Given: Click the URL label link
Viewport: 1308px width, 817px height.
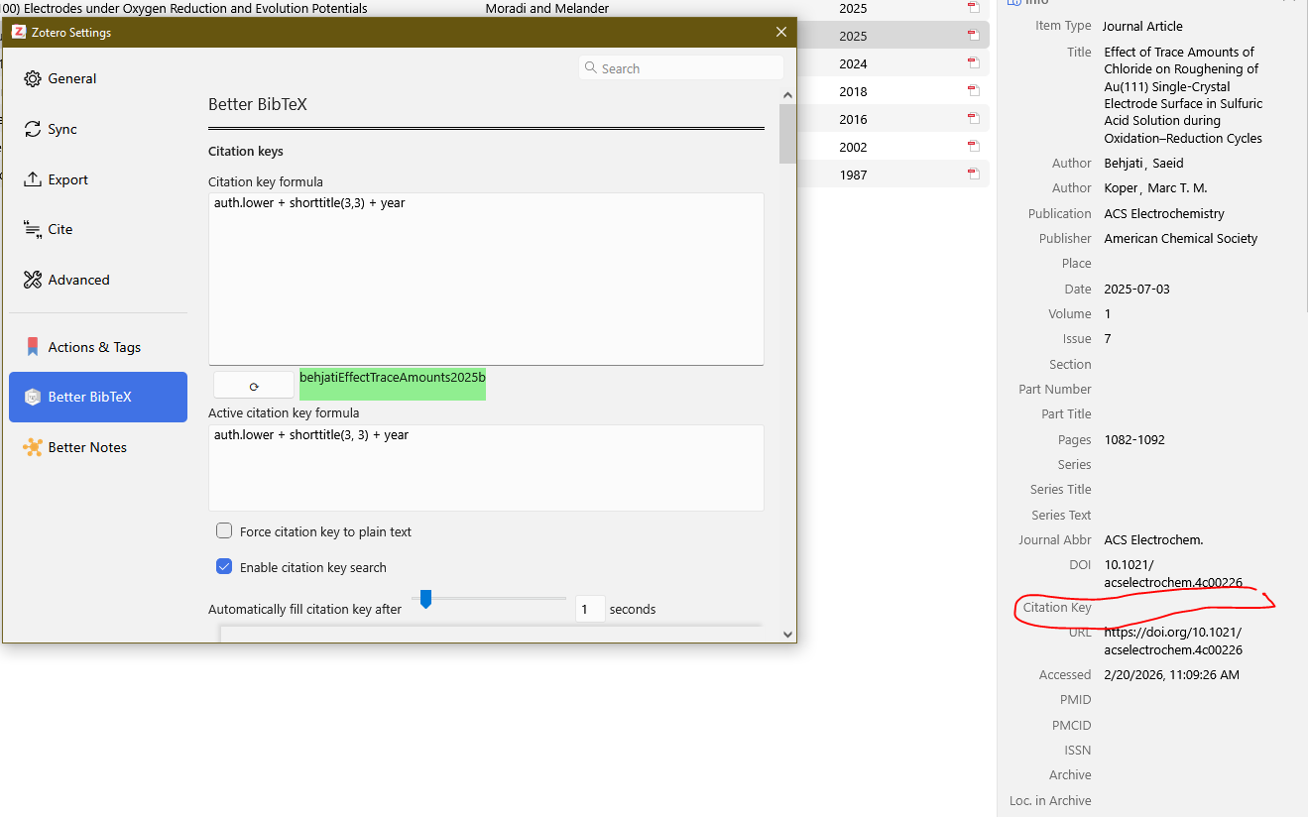Looking at the screenshot, I should tap(1079, 632).
